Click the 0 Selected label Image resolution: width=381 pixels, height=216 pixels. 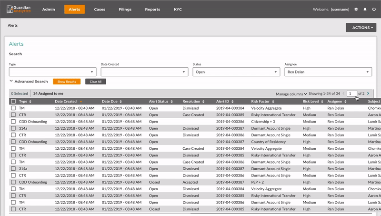(x=20, y=93)
